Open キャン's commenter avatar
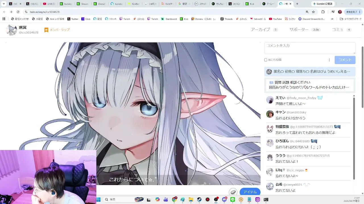The image size is (364, 204). (x=270, y=114)
